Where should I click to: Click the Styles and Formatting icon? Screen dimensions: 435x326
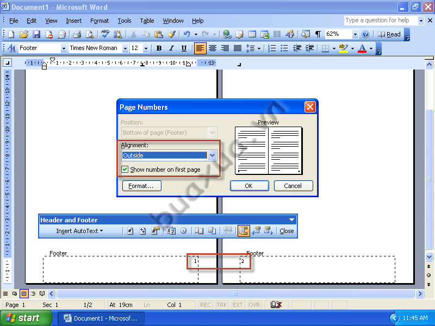pyautogui.click(x=11, y=48)
